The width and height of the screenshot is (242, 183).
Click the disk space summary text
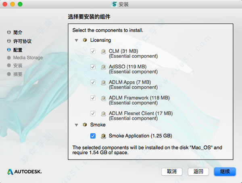point(147,150)
